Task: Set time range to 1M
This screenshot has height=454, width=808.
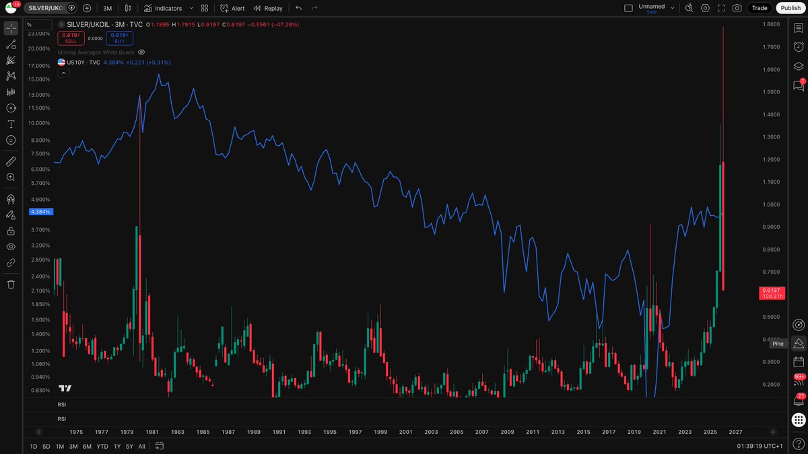Action: (x=60, y=447)
